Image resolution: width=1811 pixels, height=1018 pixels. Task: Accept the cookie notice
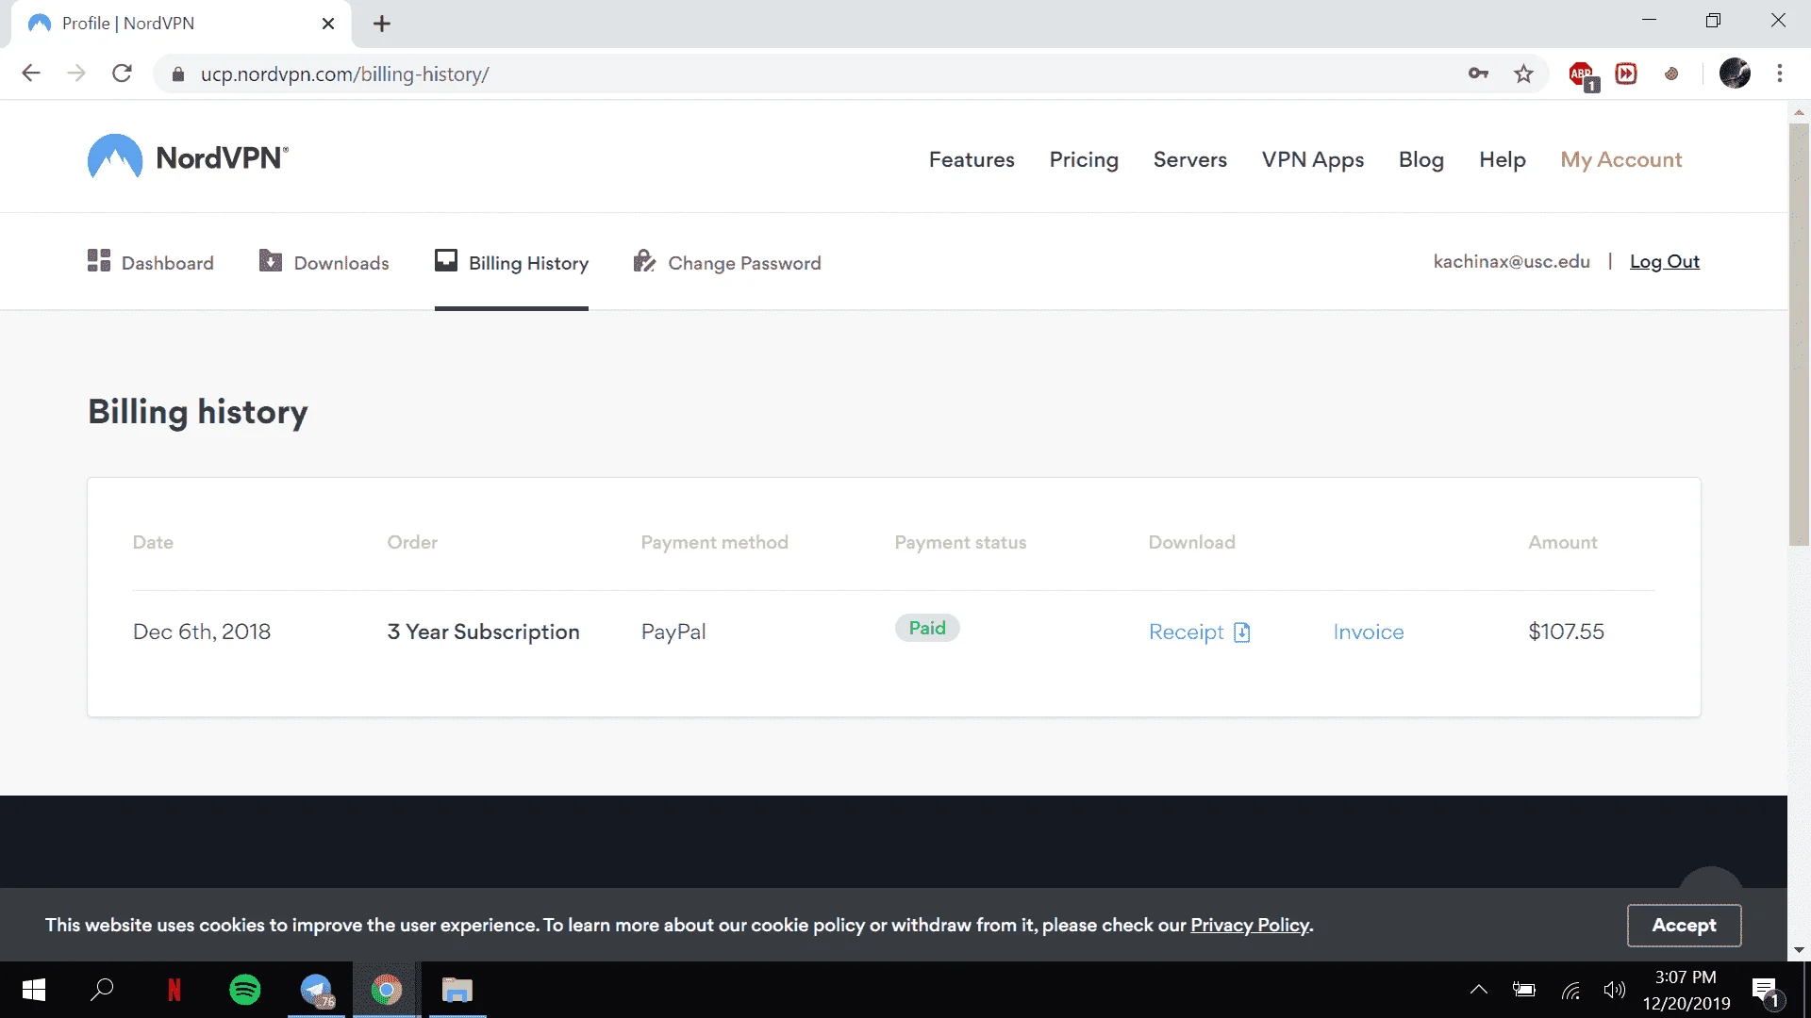(1684, 925)
